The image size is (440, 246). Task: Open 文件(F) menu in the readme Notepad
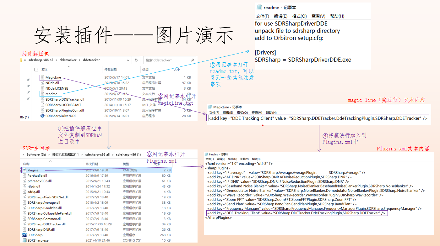tap(262, 16)
